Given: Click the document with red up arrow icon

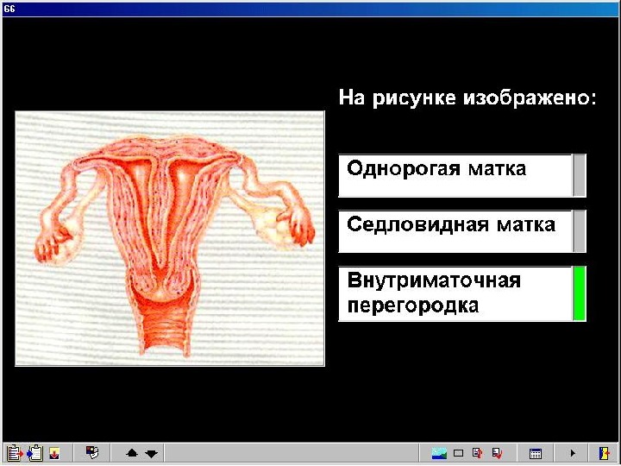Looking at the screenshot, I should pos(478,453).
